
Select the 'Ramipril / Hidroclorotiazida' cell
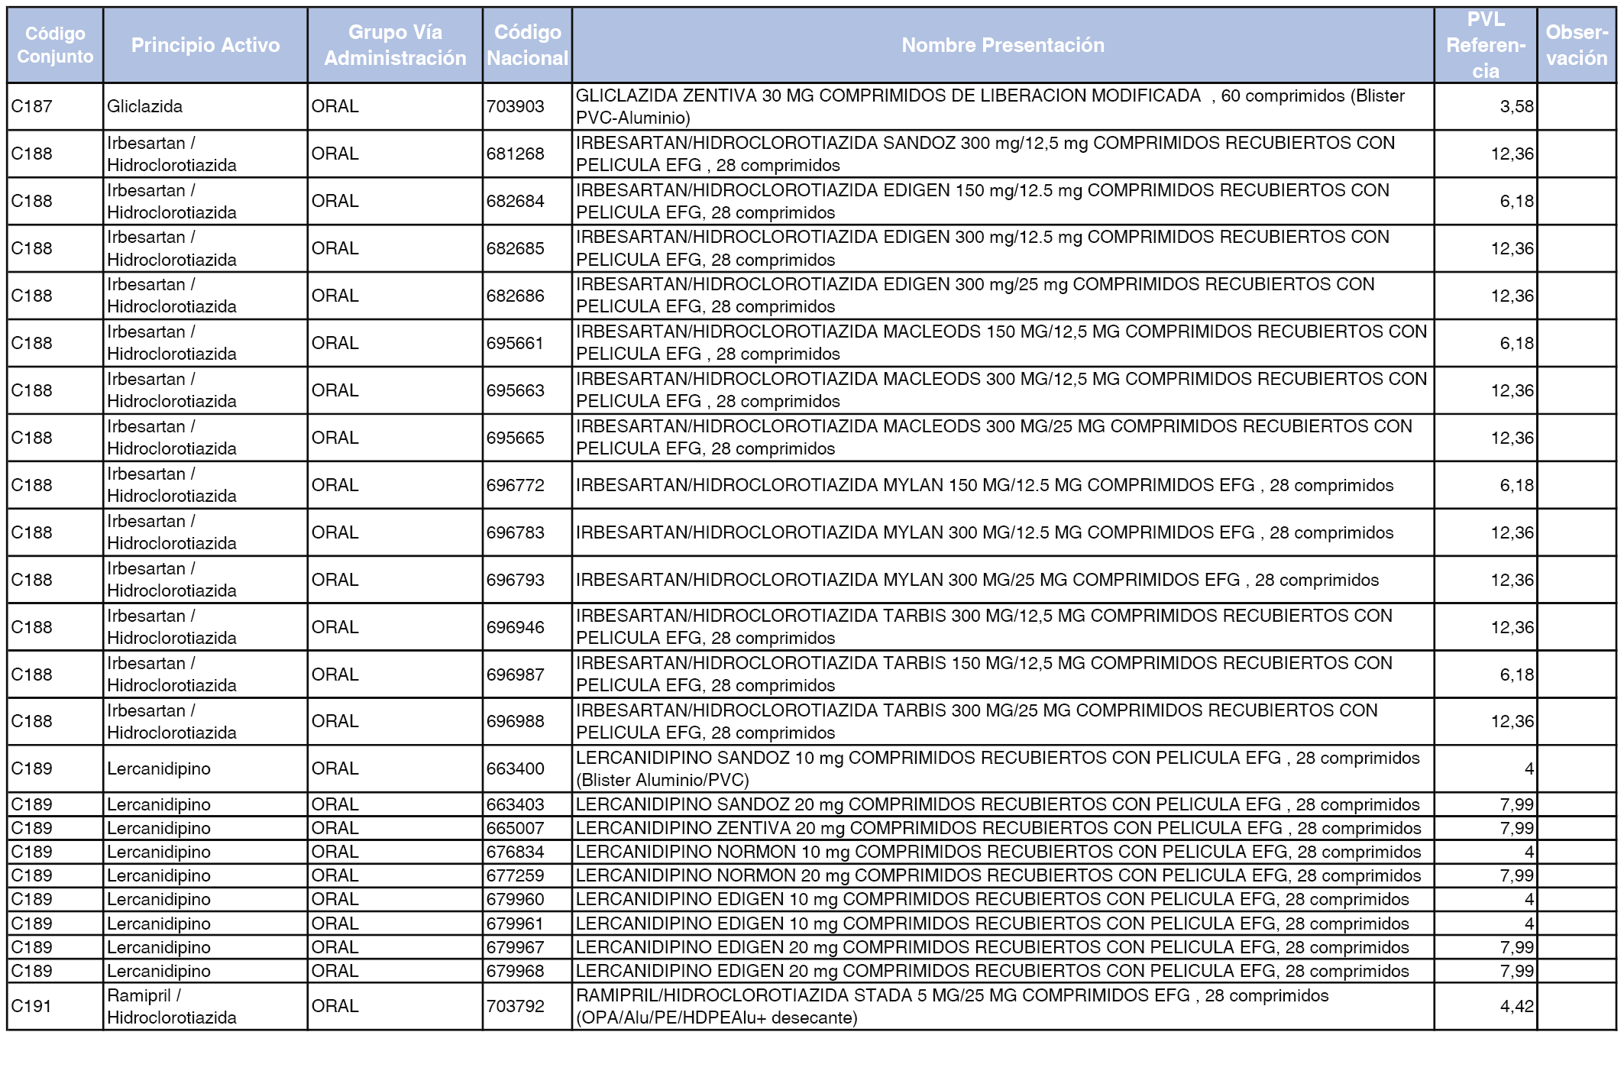205,1006
